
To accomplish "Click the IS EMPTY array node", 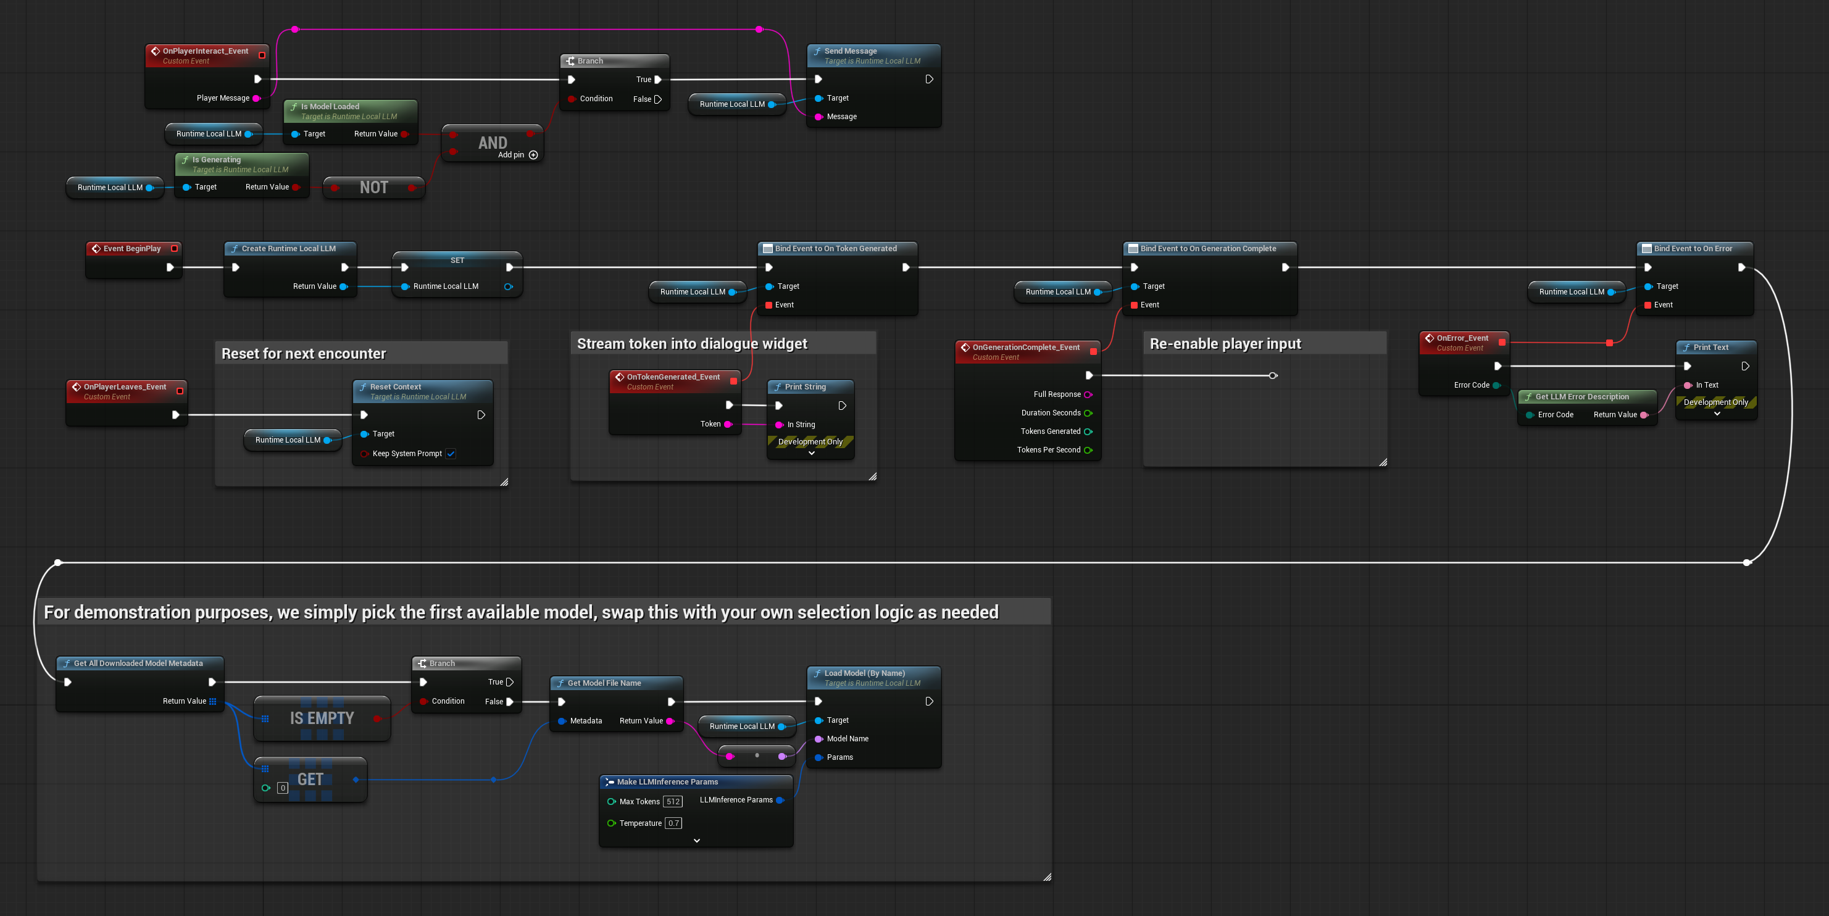I will 321,718.
